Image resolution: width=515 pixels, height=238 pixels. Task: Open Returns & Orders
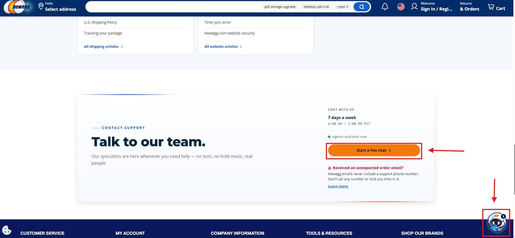470,6
